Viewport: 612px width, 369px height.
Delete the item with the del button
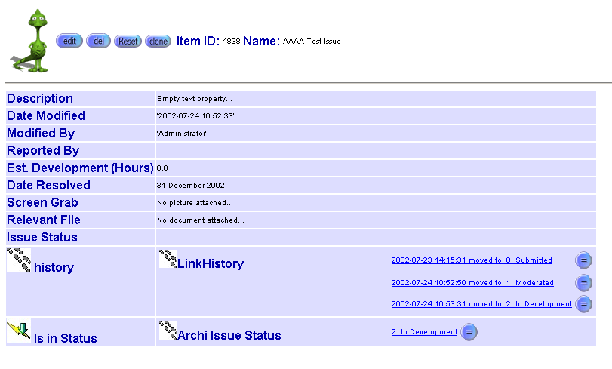click(98, 41)
